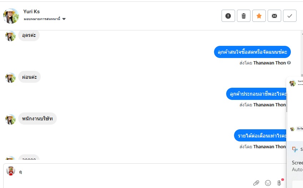Open Yuri Ks profile picture in header
This screenshot has height=188, width=303.
(x=11, y=16)
